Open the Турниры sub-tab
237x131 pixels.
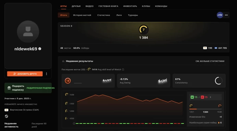[x=133, y=15]
